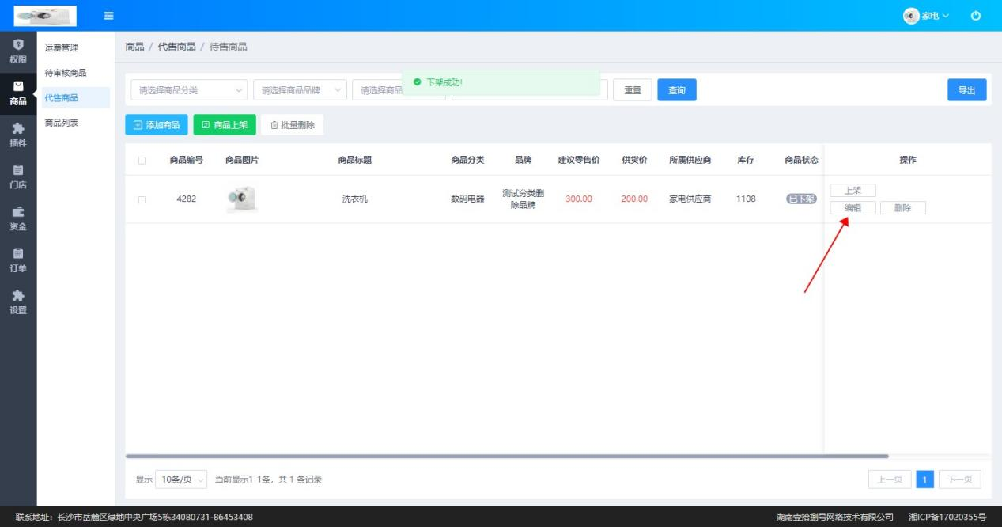Click the 200.00 supply price

[634, 199]
